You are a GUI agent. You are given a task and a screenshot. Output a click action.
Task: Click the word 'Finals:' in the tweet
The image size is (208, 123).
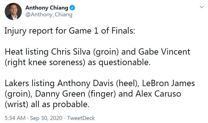tap(123, 31)
